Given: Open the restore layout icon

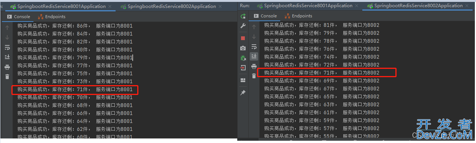Looking at the screenshot, I should (243, 80).
